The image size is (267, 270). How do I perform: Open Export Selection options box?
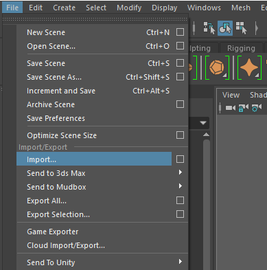pos(180,214)
